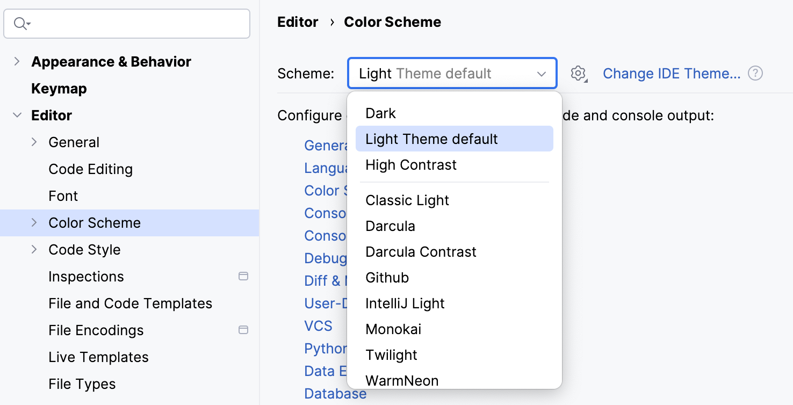
Task: Click the search magnifier icon in sidebar
Action: (x=20, y=24)
